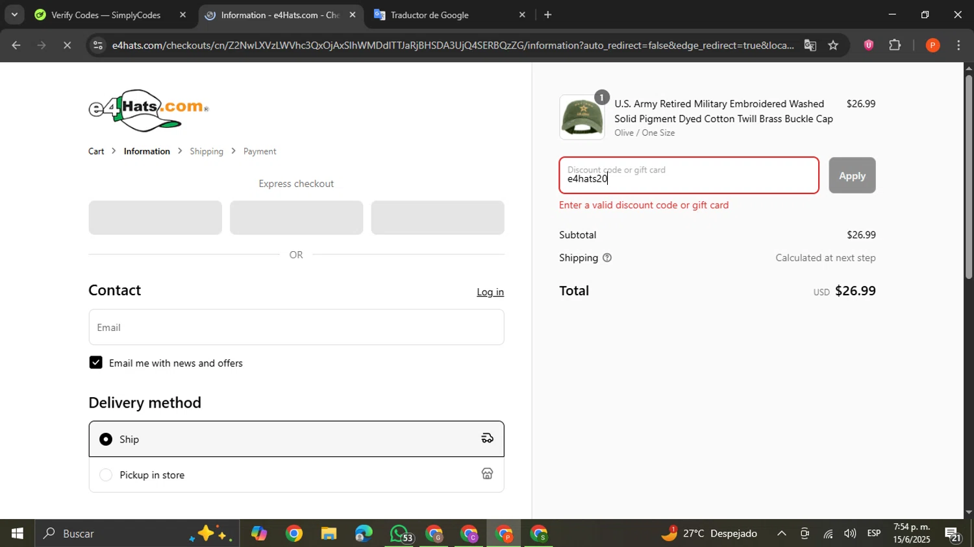View site information icon in address bar
Image resolution: width=974 pixels, height=547 pixels.
(x=97, y=45)
